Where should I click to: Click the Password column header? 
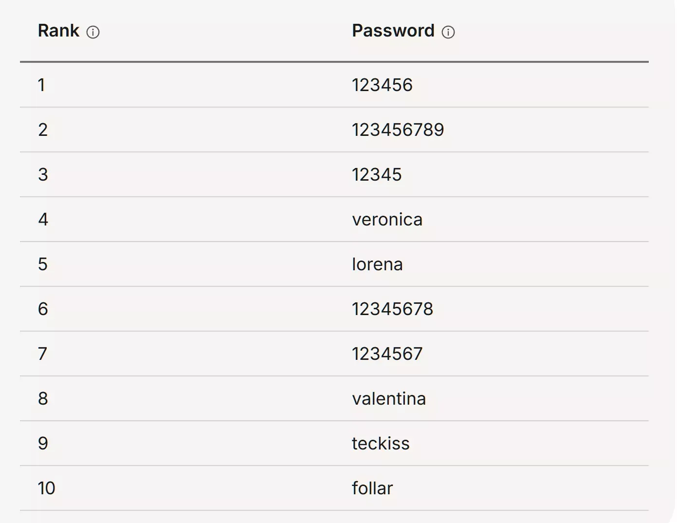393,31
